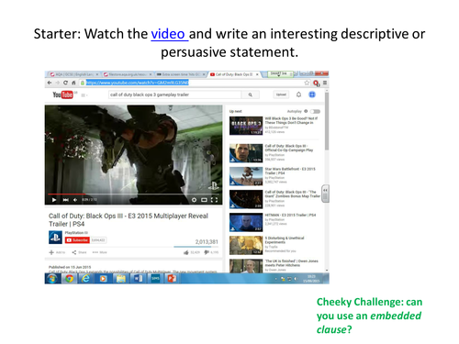Open File Explorer from the taskbar
This screenshot has width=459, height=344.
coord(120,279)
